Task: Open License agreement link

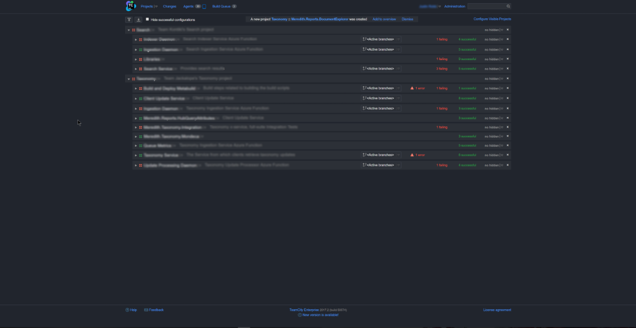Action: (497, 310)
